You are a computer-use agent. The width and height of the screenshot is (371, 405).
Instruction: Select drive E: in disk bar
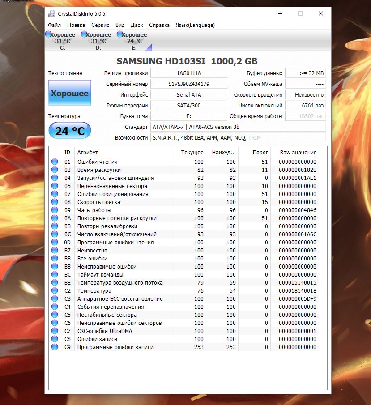click(x=132, y=41)
